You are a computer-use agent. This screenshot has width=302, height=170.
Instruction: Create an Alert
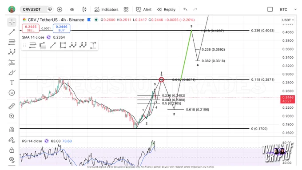(x=144, y=9)
